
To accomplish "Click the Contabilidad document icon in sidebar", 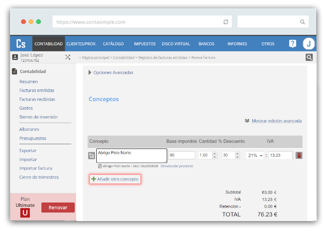I will (x=14, y=71).
